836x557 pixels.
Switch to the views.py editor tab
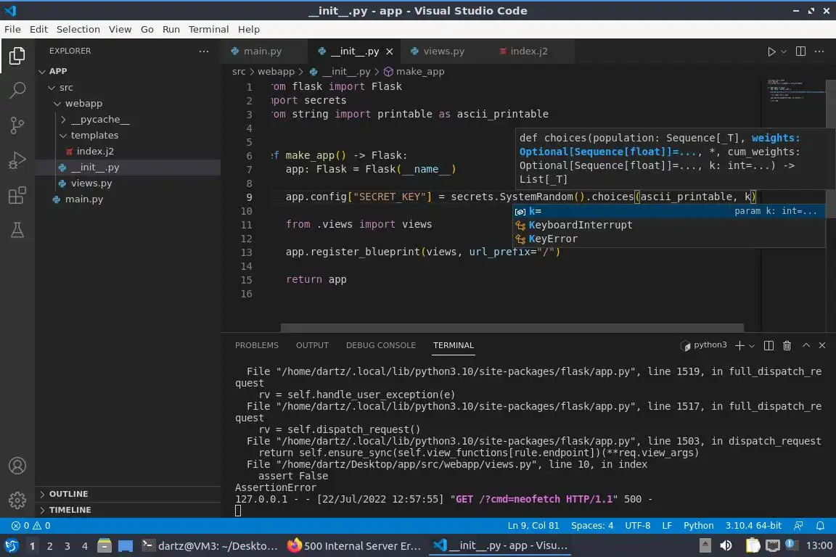tap(443, 51)
